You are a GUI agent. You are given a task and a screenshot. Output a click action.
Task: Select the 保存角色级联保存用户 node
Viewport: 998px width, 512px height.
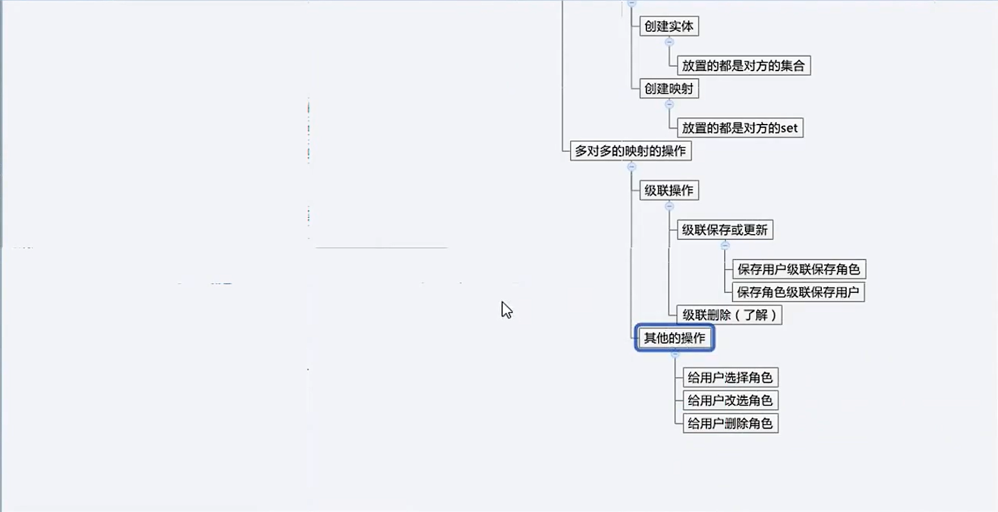tap(798, 292)
